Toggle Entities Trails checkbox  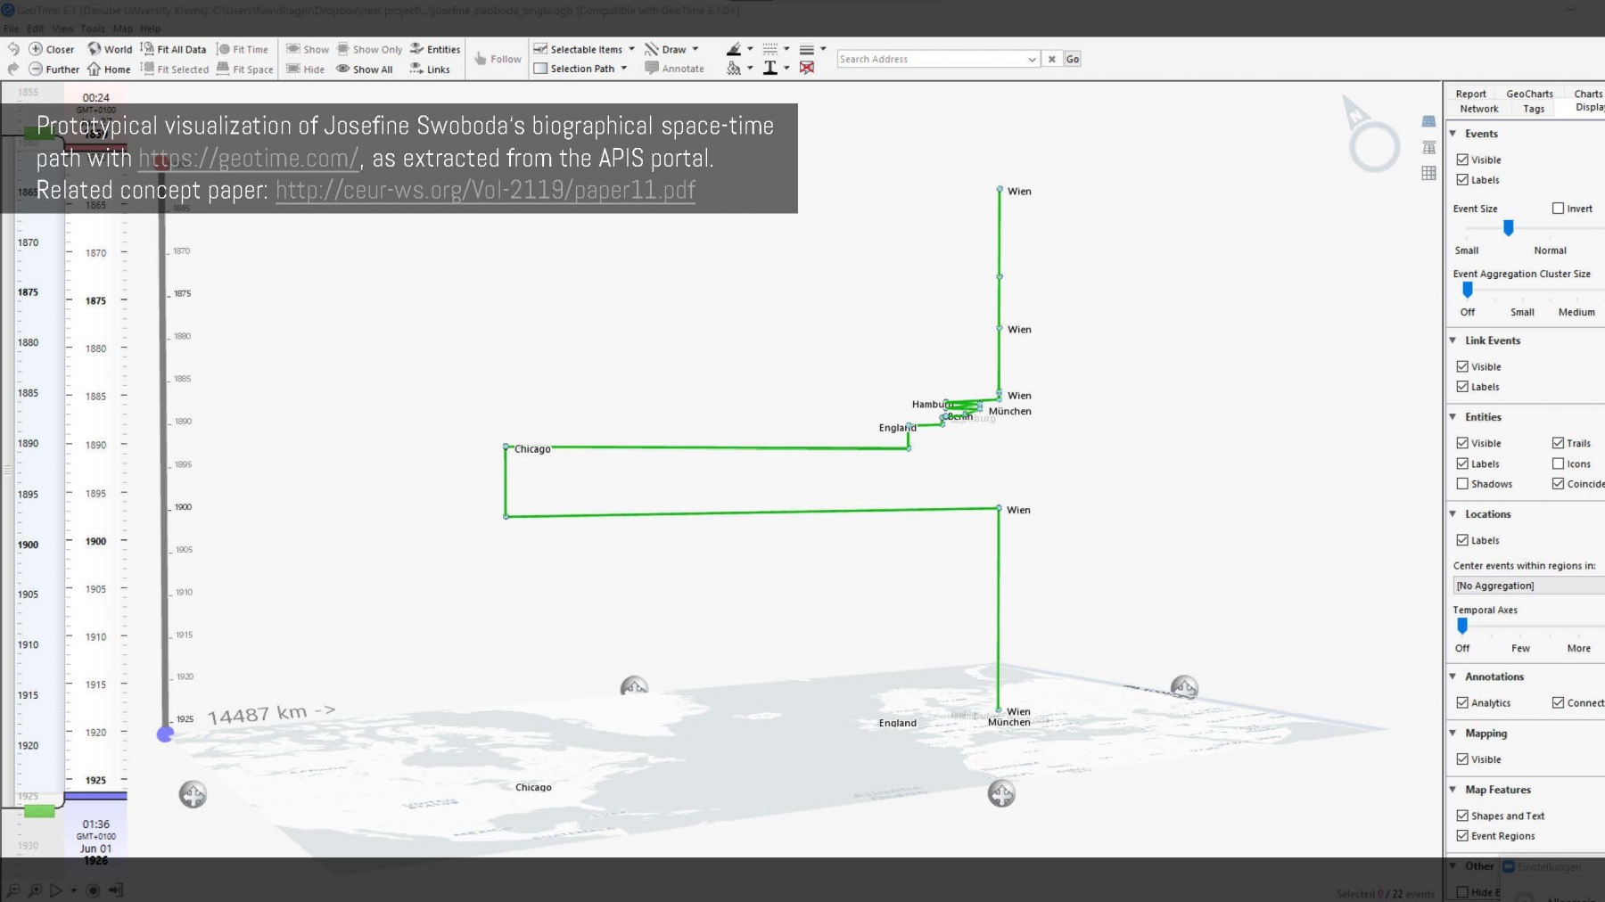point(1558,443)
